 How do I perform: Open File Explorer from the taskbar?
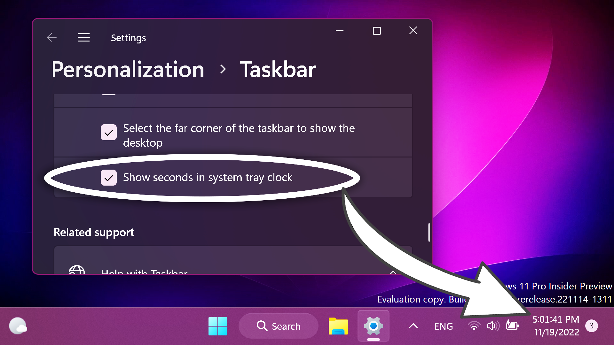coord(338,326)
